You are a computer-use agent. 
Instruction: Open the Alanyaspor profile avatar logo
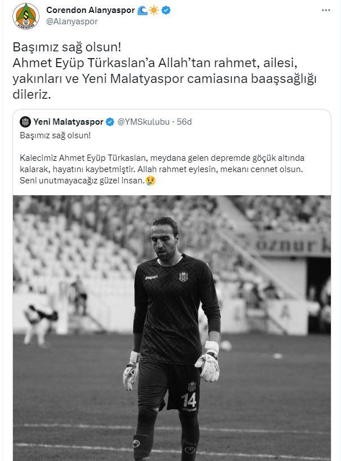click(26, 16)
